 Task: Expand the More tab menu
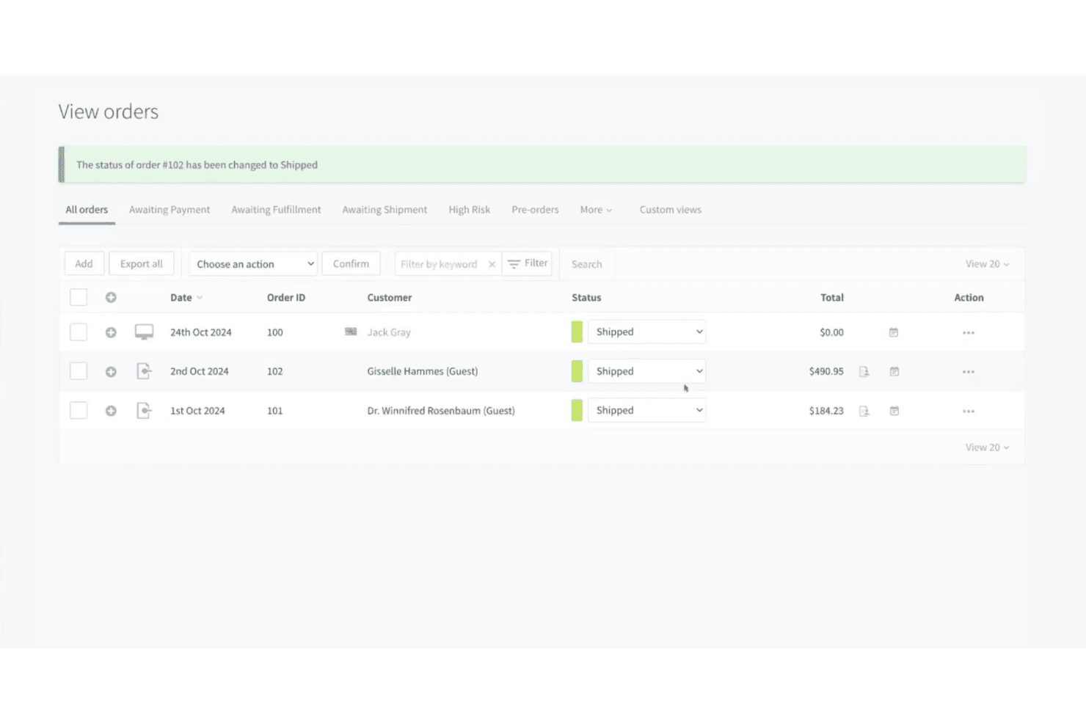(596, 210)
